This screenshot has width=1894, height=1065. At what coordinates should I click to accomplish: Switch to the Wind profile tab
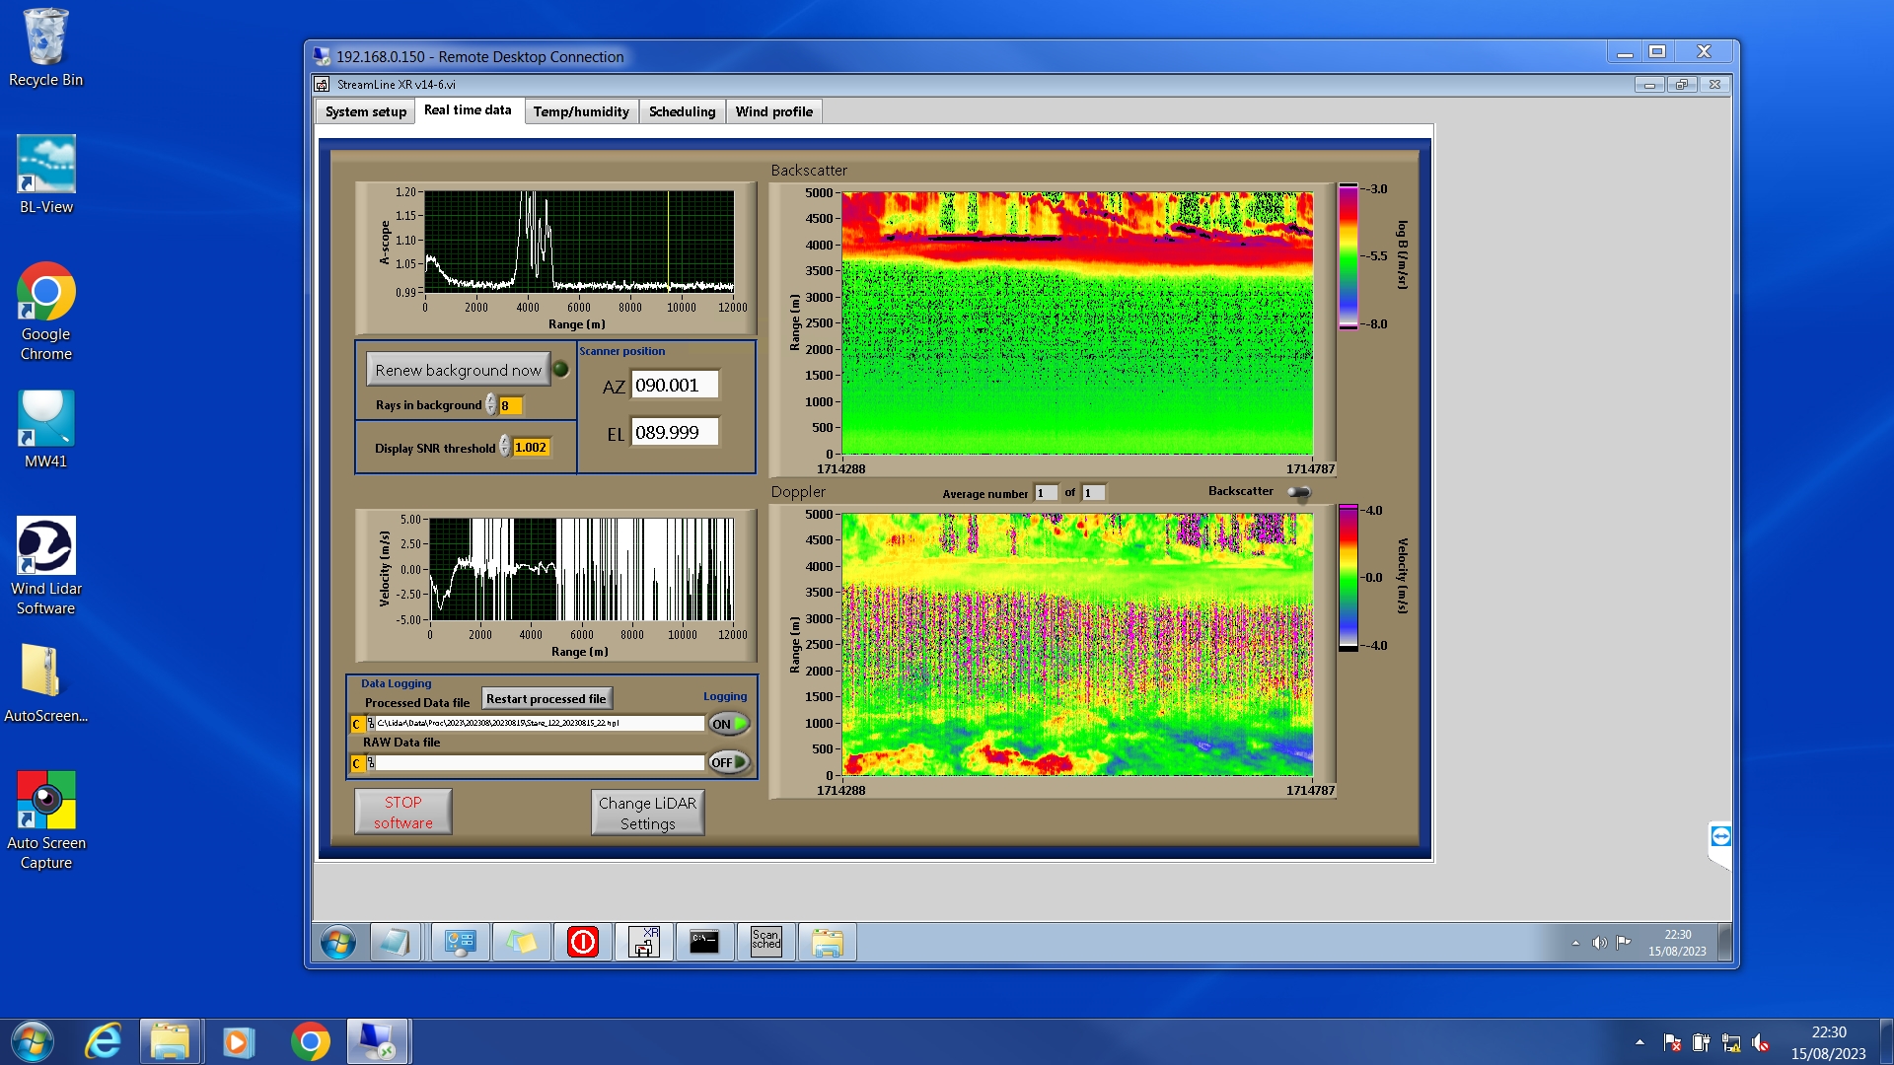pos(773,111)
